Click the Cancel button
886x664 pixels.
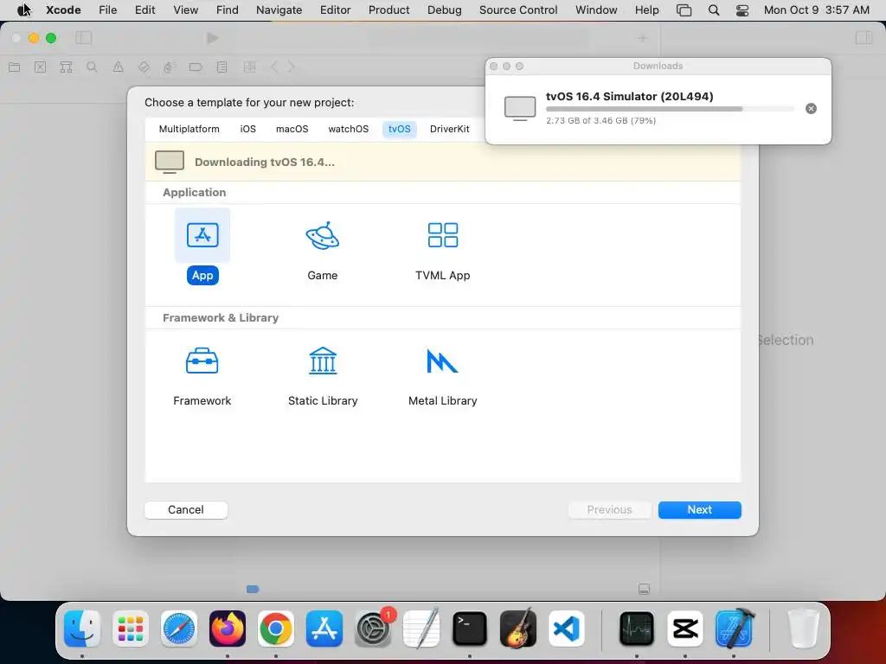pyautogui.click(x=186, y=510)
